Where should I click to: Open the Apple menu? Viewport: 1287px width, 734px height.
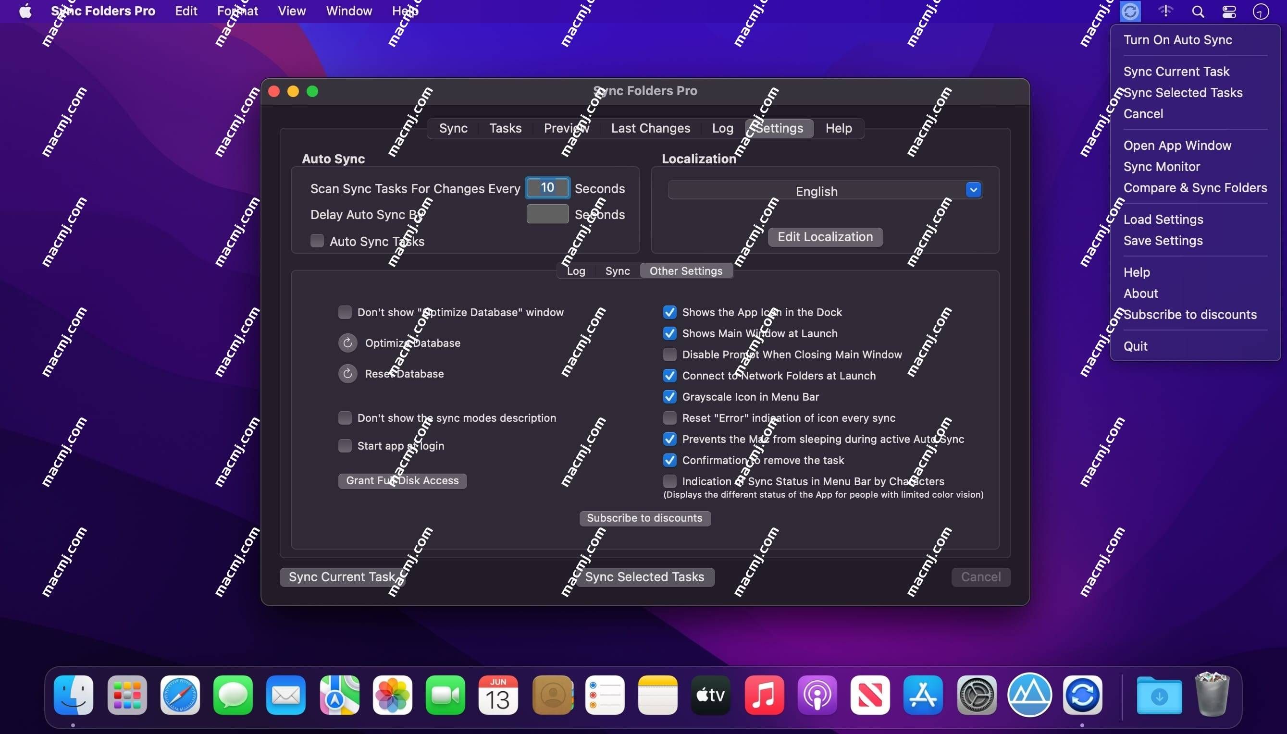pos(25,11)
